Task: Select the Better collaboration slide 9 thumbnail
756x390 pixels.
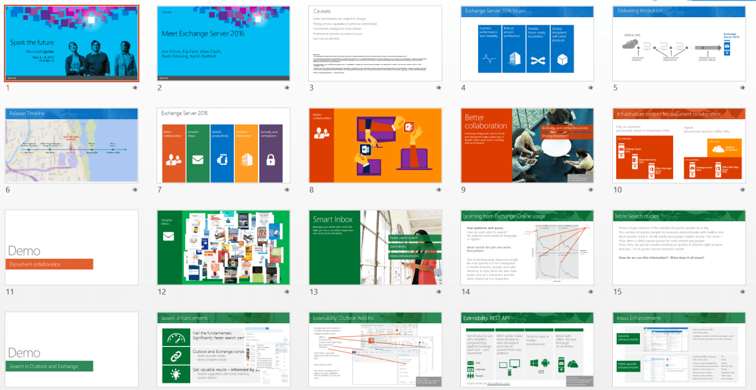Action: pyautogui.click(x=527, y=145)
